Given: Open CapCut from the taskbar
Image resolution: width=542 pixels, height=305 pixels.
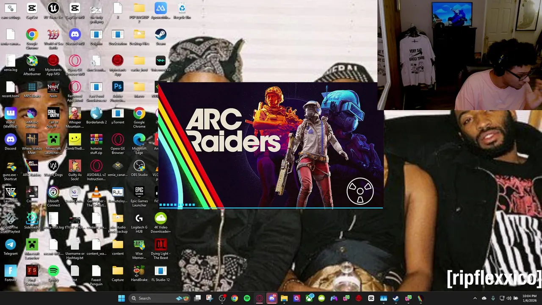Looking at the screenshot, I should (x=371, y=298).
